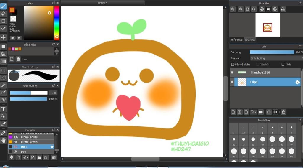Switch to Reference tab
This screenshot has height=168, width=303.
tap(236, 40)
